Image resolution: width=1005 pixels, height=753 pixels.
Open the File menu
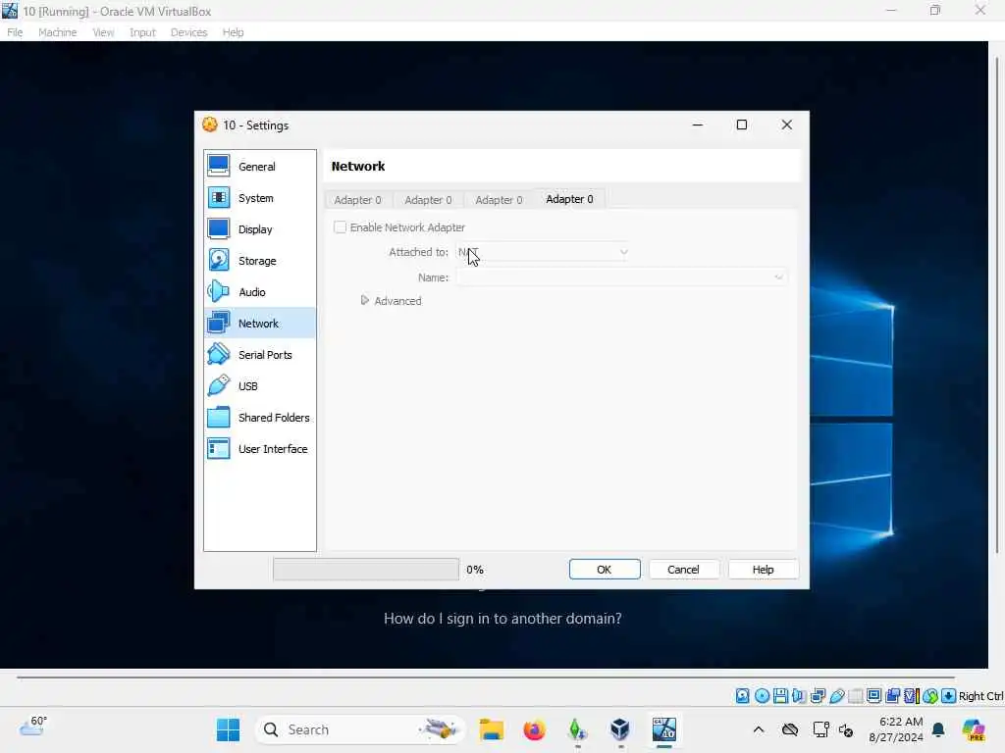[x=15, y=32]
